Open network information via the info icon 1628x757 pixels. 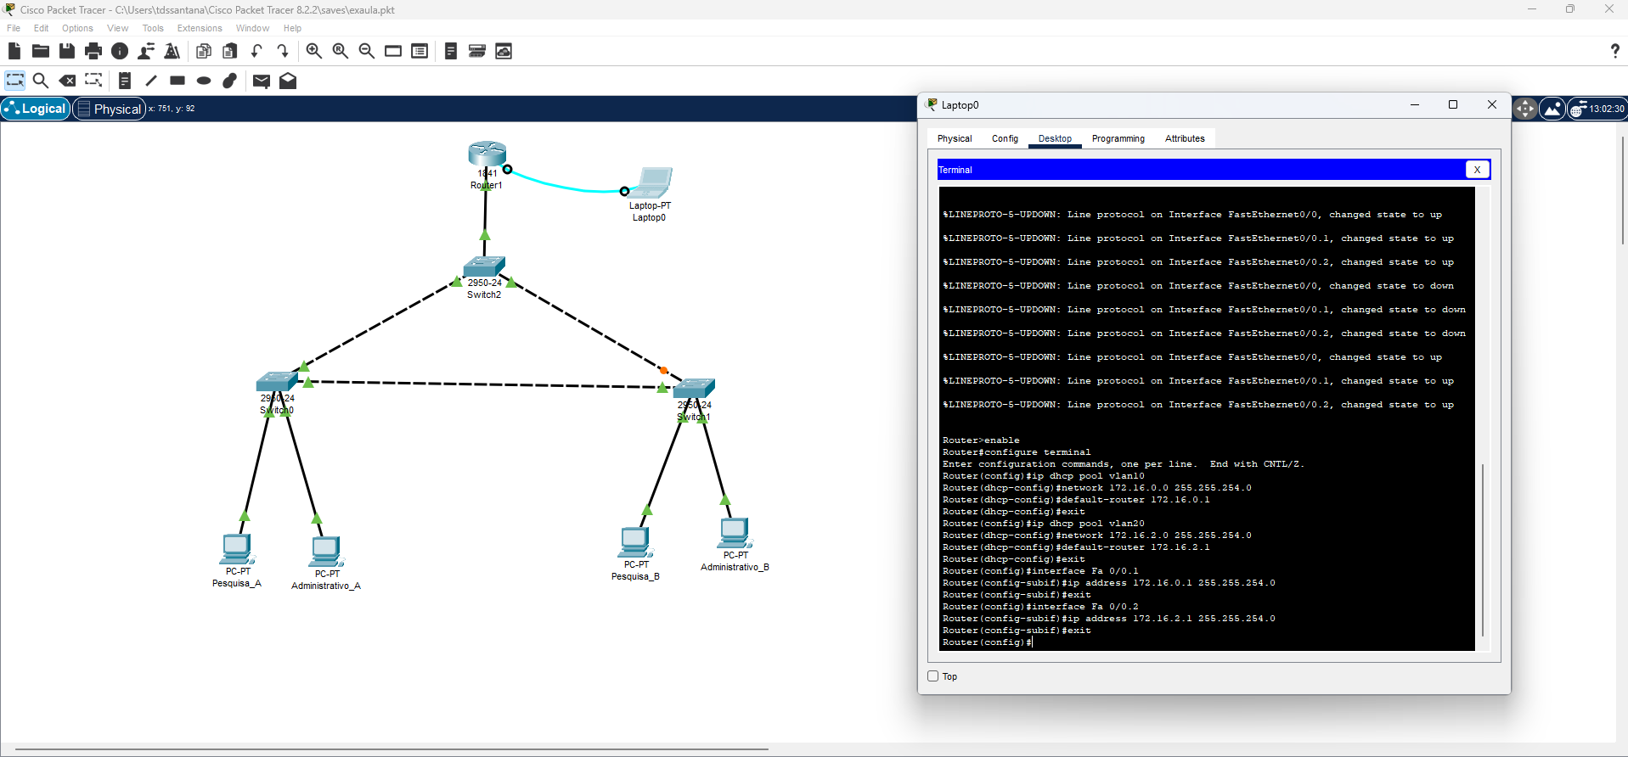coord(120,51)
